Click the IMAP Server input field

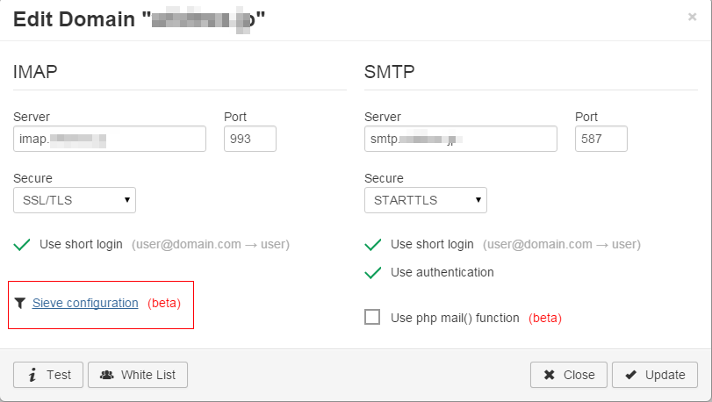pos(110,139)
